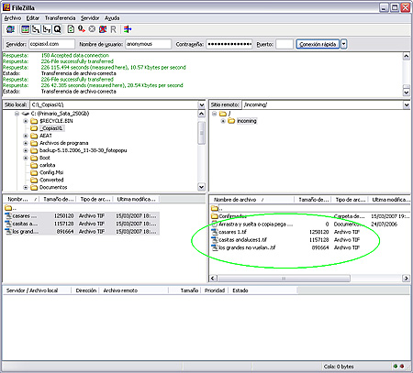The height and width of the screenshot is (373, 413).
Task: Expand the Boot folder node
Action: click(26, 158)
